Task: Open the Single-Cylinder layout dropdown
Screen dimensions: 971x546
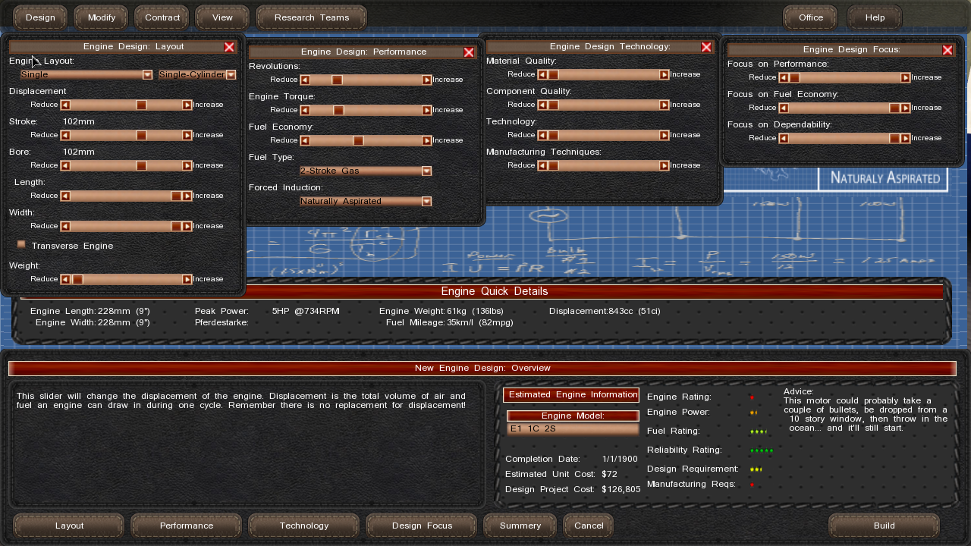Action: coord(231,74)
